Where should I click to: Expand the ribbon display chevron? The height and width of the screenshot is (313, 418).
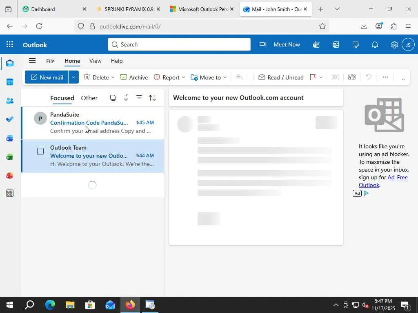click(x=403, y=79)
